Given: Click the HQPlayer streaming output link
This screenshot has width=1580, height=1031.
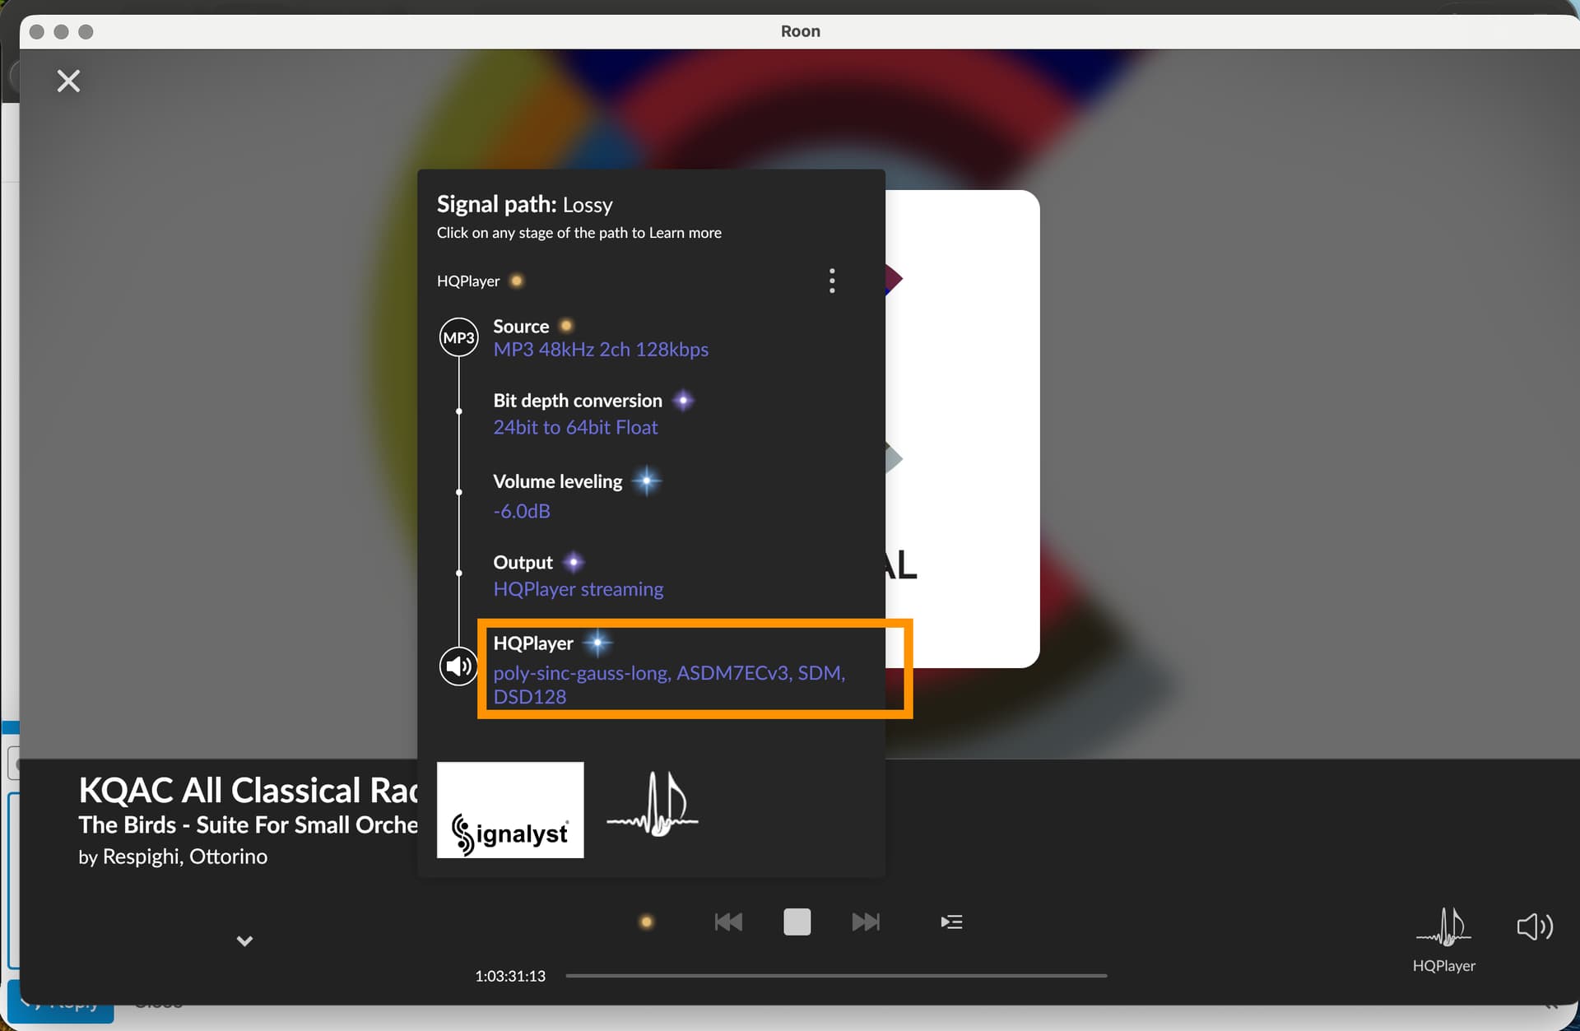Looking at the screenshot, I should (578, 589).
